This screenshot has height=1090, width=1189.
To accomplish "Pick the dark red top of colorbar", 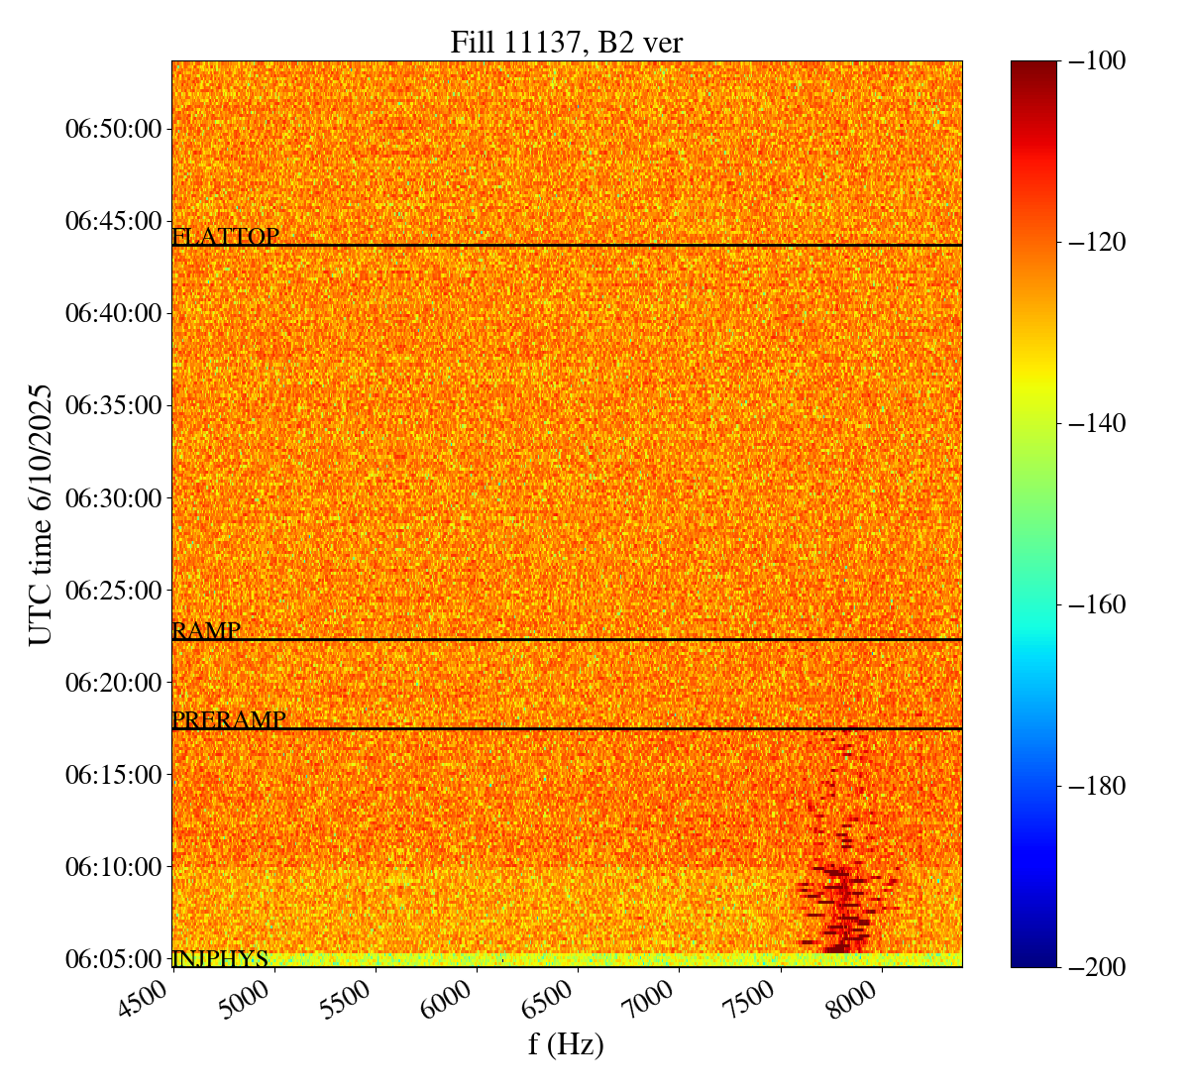I will (1033, 67).
